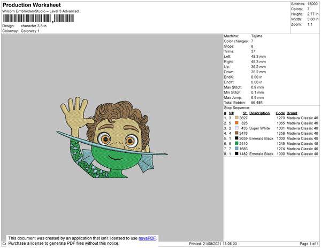This screenshot has height=248, width=321.
Task: Click the black swatch in stop 8 row
Action: coord(236,153)
